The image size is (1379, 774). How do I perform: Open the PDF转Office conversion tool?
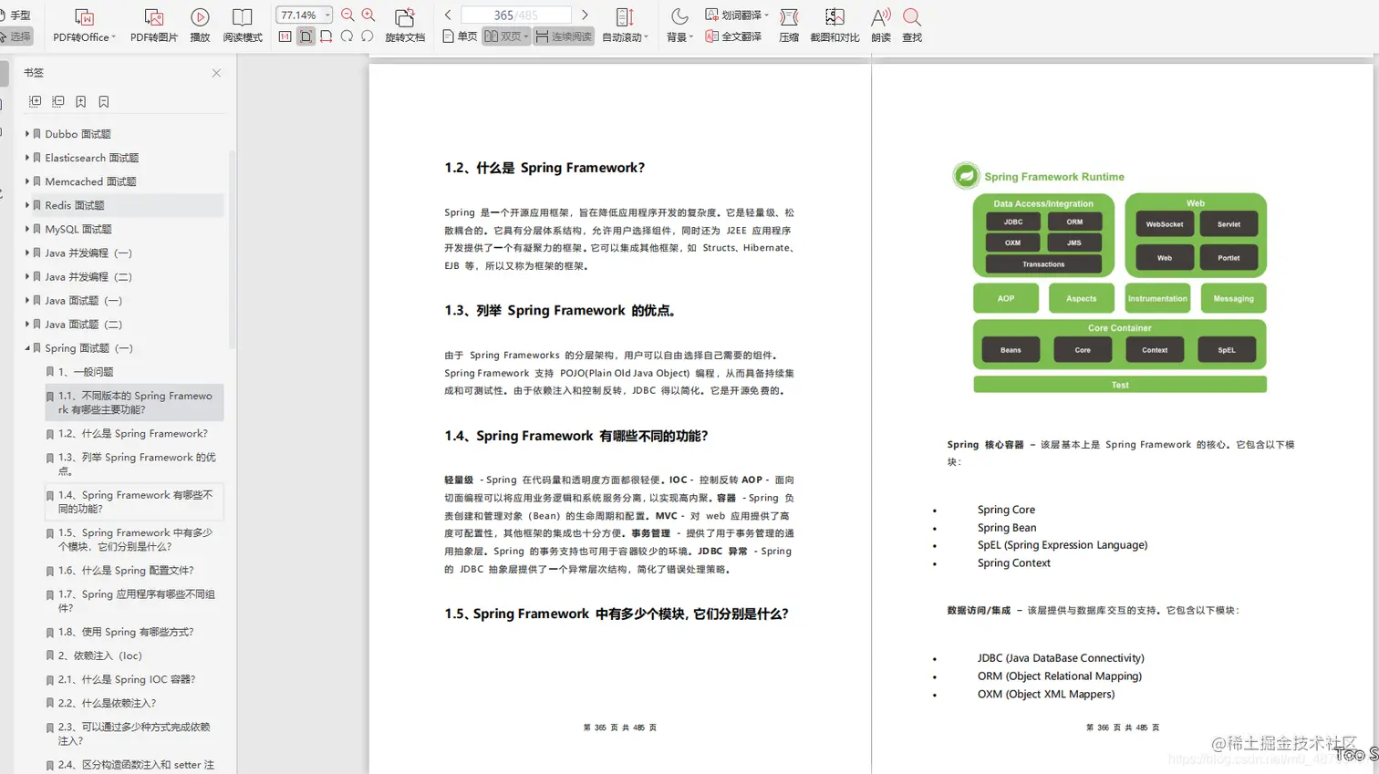pyautogui.click(x=84, y=25)
